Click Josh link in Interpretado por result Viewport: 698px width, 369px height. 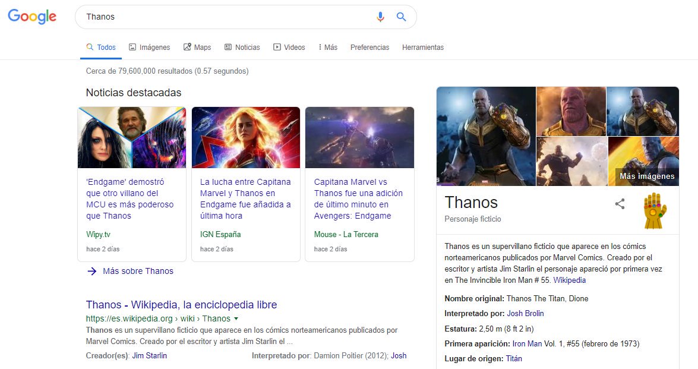click(399, 356)
